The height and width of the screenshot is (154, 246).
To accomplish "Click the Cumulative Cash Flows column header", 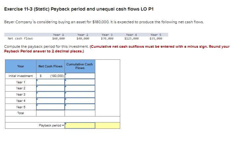I will (x=80, y=66).
